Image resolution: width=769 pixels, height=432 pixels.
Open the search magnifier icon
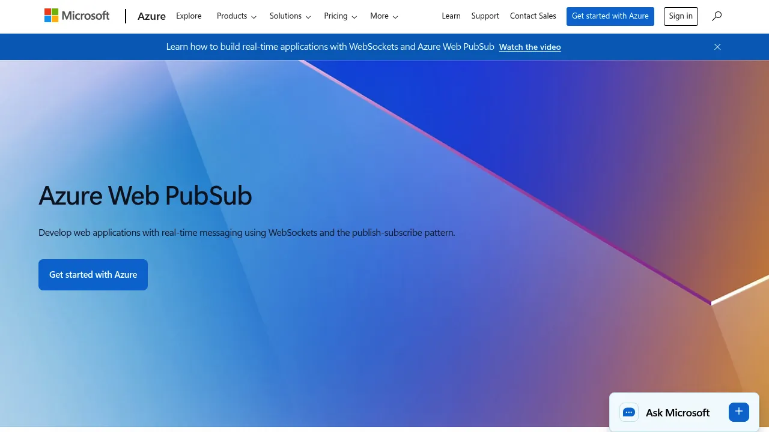coord(717,16)
